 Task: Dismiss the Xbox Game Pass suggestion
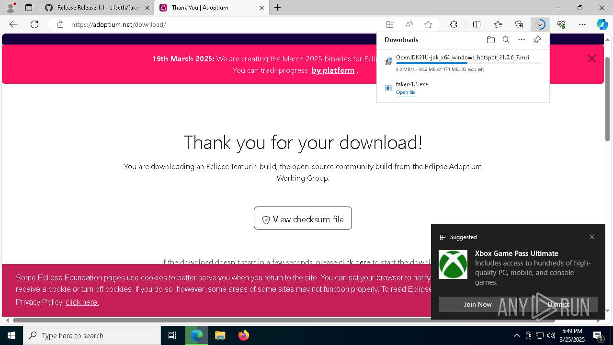coord(558,304)
